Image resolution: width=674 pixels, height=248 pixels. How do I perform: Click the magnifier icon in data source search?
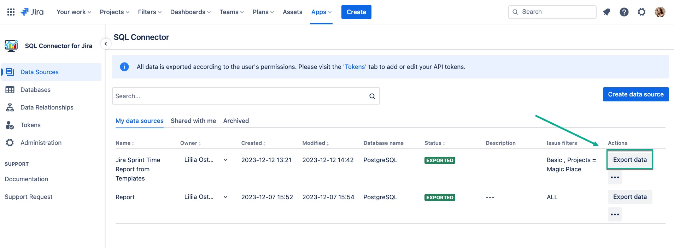pos(372,96)
